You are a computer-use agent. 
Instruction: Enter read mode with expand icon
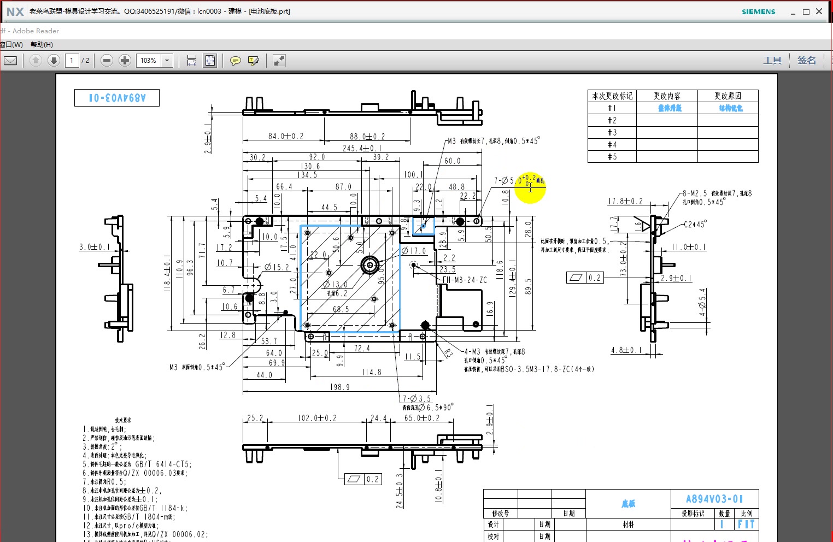pos(279,61)
